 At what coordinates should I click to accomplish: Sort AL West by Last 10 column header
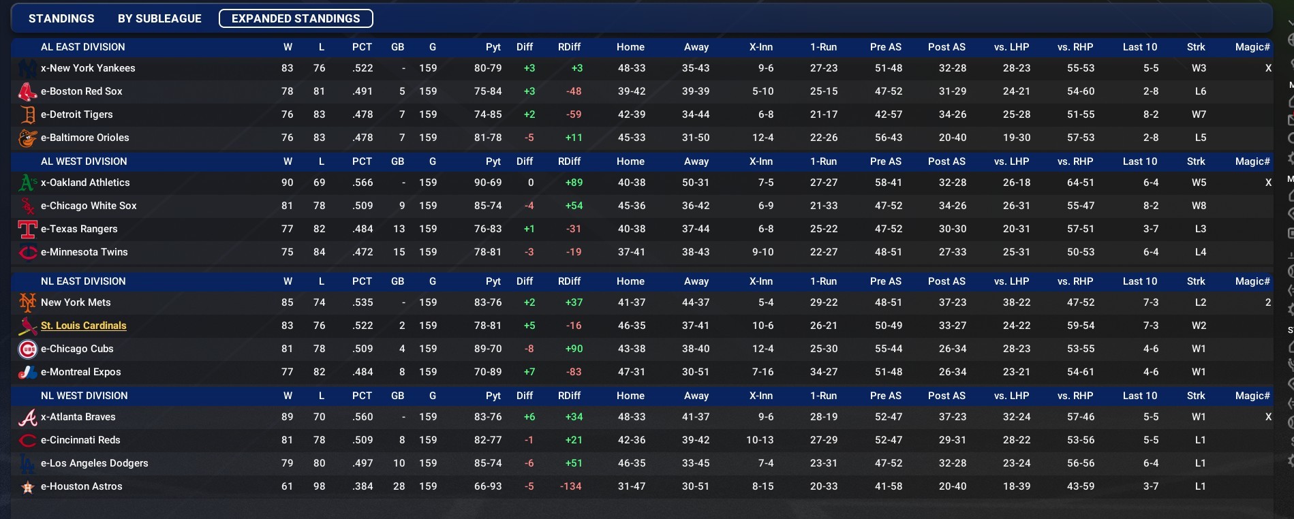coord(1139,161)
